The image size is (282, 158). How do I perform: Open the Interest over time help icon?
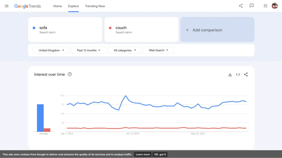point(69,74)
